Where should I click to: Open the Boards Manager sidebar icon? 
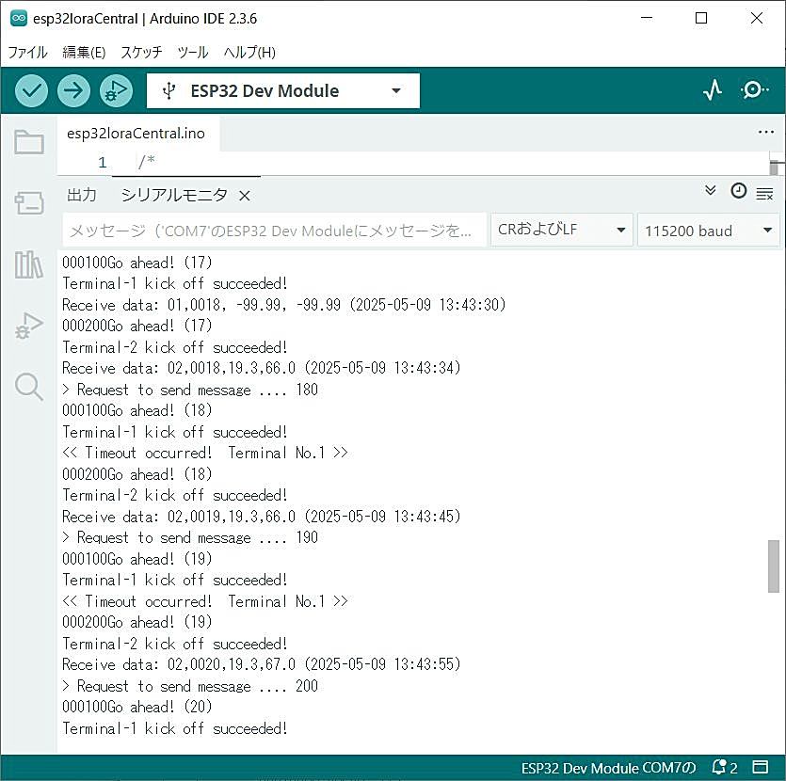coord(29,203)
